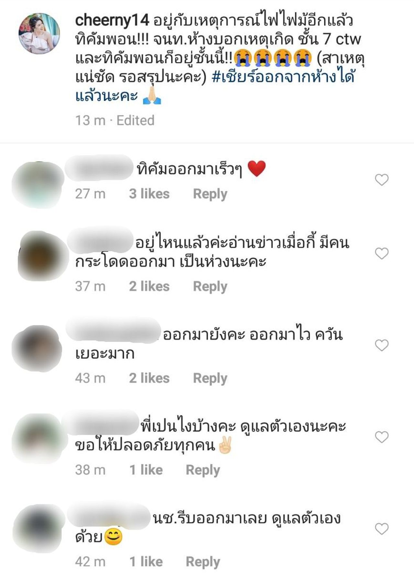
Task: Open the cheerny14 username link
Action: click(112, 20)
